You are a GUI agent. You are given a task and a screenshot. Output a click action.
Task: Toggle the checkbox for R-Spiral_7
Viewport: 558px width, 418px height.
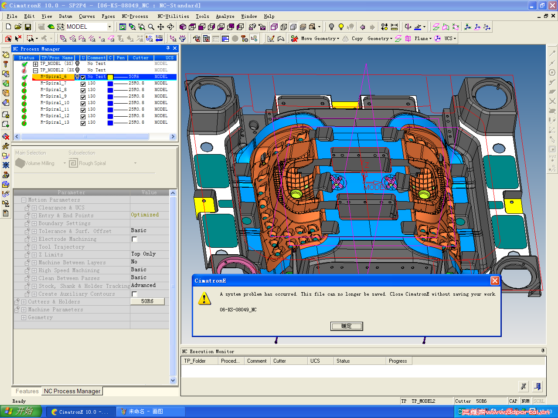click(83, 84)
